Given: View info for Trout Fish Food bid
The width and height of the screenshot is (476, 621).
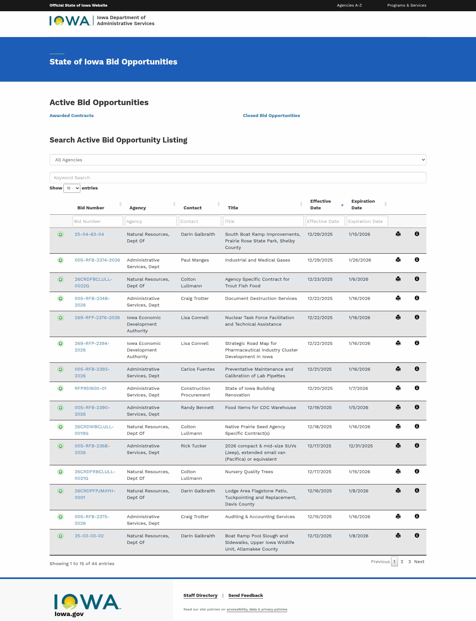Looking at the screenshot, I should pos(417,279).
